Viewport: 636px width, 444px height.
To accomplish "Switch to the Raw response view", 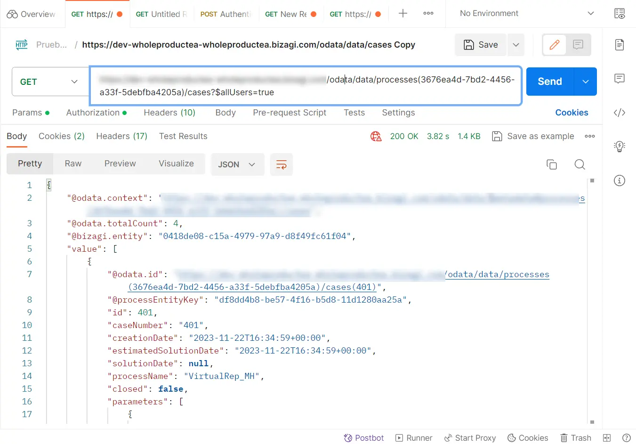I will 73,164.
